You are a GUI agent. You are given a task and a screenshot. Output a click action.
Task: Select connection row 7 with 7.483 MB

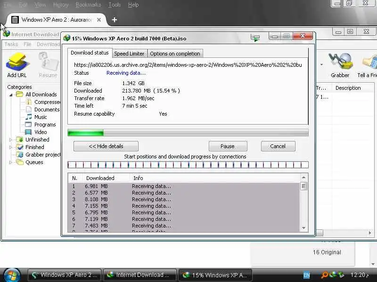(x=184, y=226)
